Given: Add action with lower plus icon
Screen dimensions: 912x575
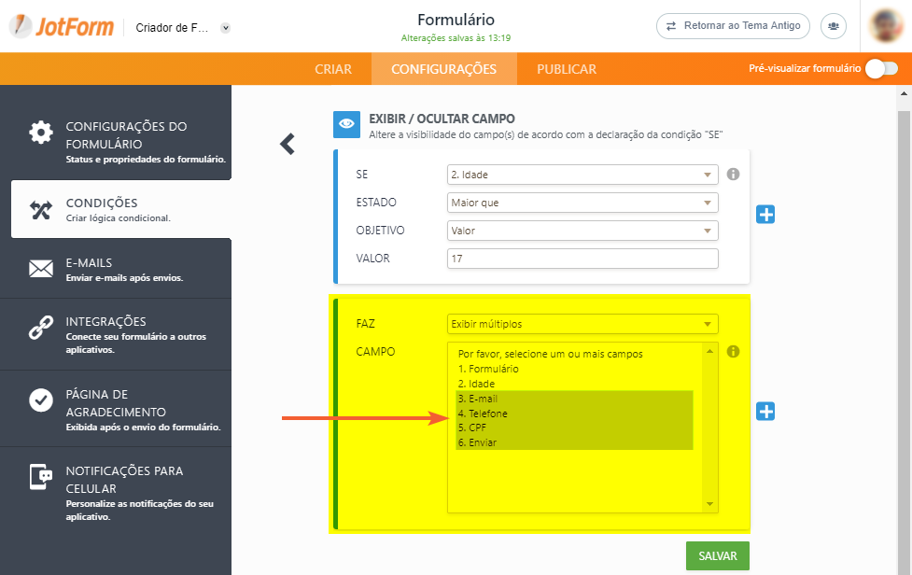Looking at the screenshot, I should pyautogui.click(x=765, y=411).
